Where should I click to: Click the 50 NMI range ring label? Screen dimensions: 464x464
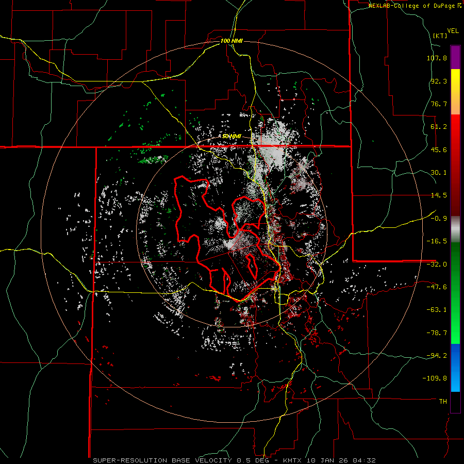click(x=231, y=137)
